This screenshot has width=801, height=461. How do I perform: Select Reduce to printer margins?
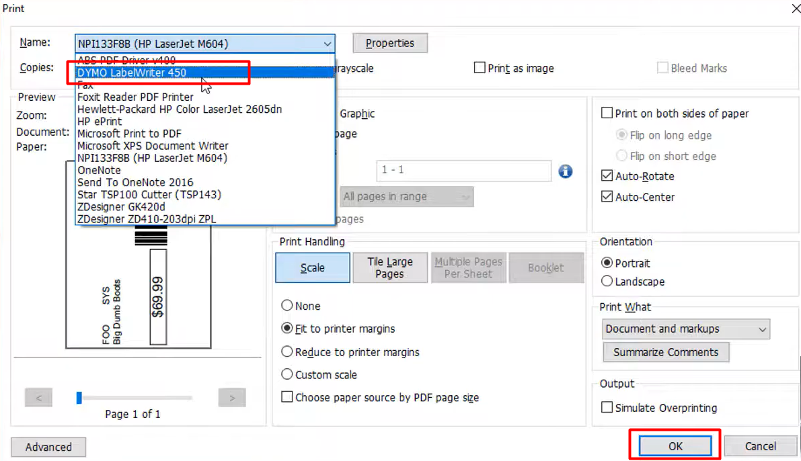point(287,351)
